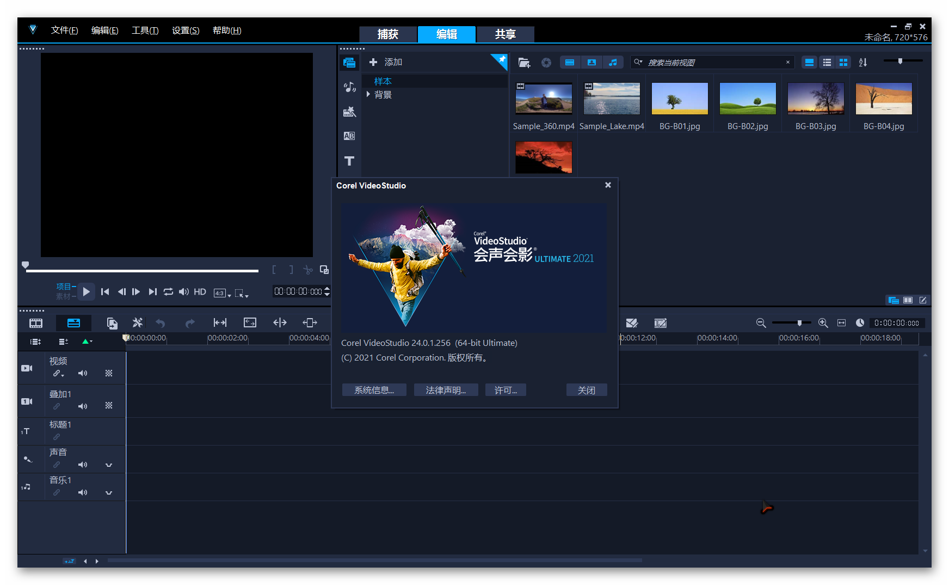
Task: Select the 样本 folder in library
Action: (x=383, y=81)
